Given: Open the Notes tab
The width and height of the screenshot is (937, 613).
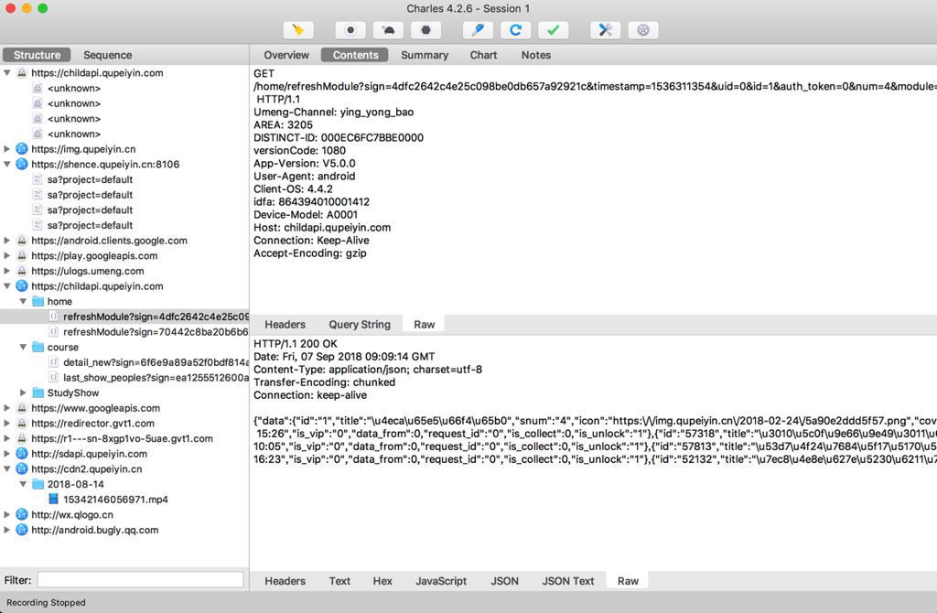Looking at the screenshot, I should click(536, 55).
